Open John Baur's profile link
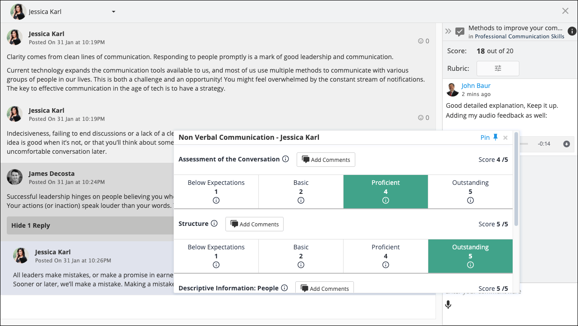The height and width of the screenshot is (326, 578). tap(476, 86)
